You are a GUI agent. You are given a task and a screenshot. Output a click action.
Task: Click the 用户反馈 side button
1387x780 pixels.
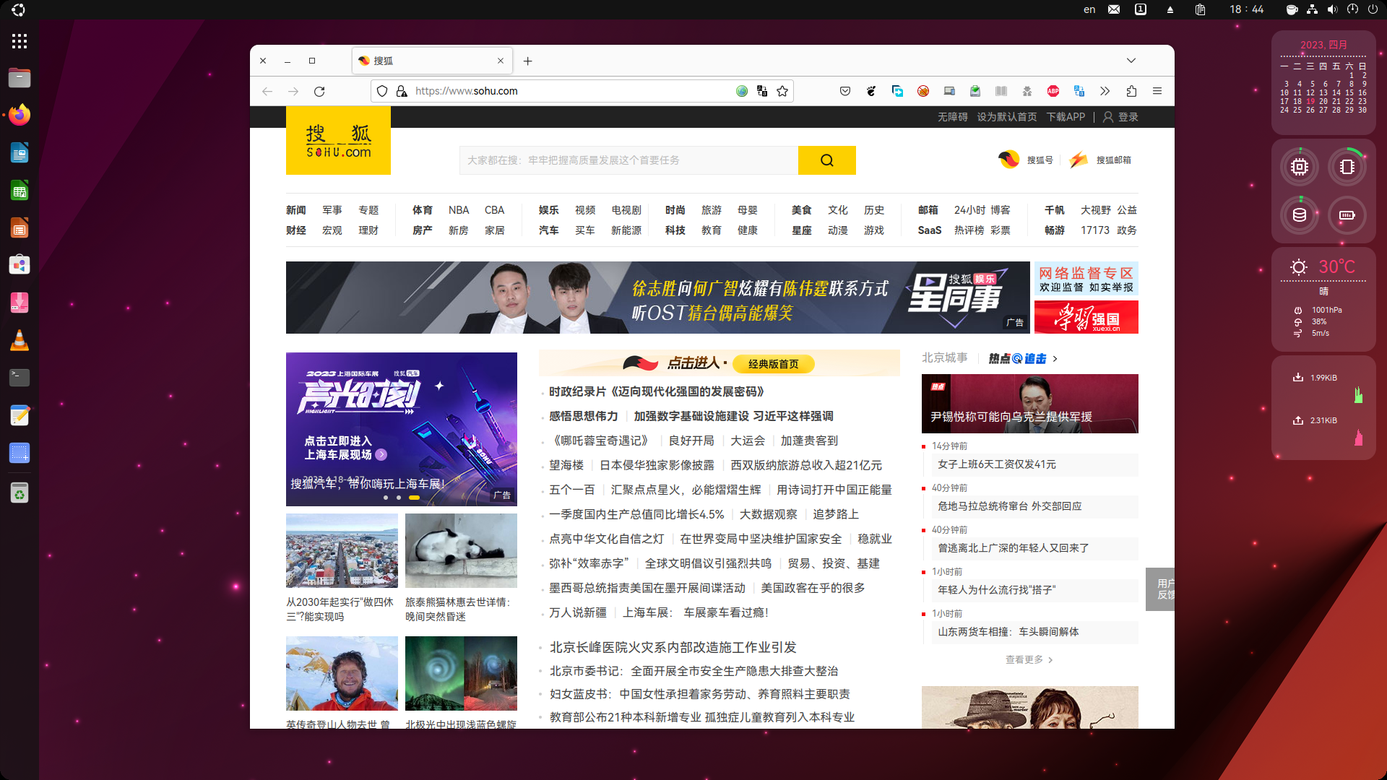pyautogui.click(x=1160, y=589)
